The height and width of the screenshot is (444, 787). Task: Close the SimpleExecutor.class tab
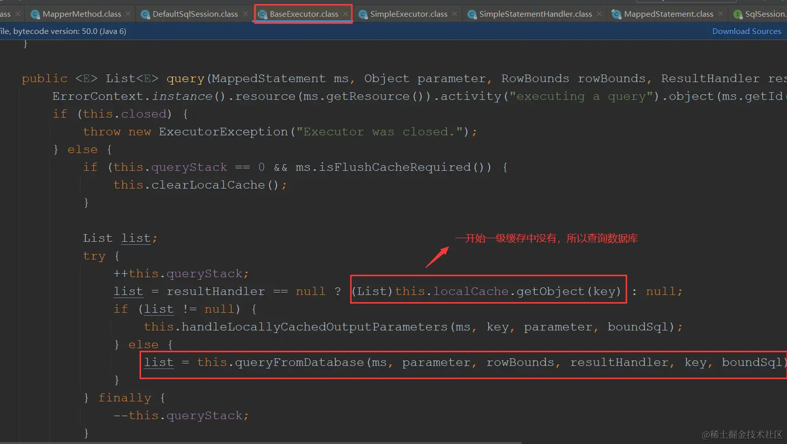coord(455,14)
